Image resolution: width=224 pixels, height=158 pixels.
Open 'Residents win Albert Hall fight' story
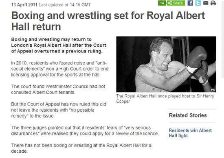point(190,133)
